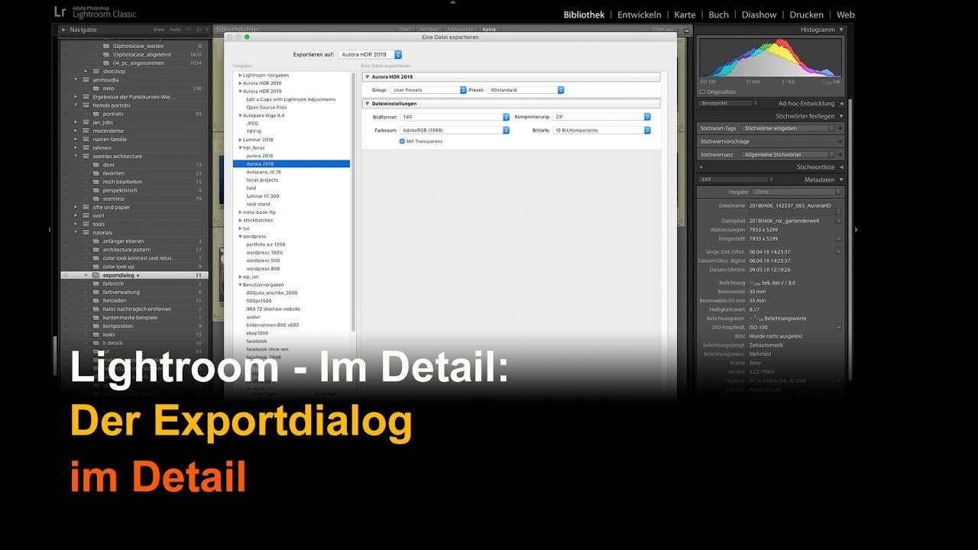
Task: Switch to the Entwickeln module
Action: click(x=640, y=15)
